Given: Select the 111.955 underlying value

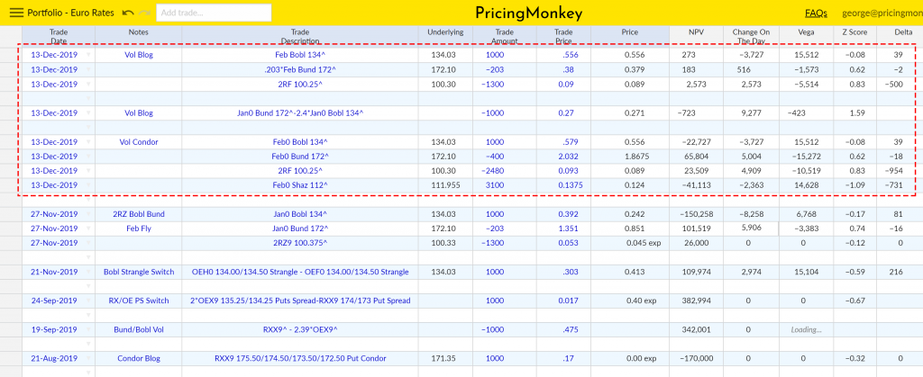Looking at the screenshot, I should 445,185.
